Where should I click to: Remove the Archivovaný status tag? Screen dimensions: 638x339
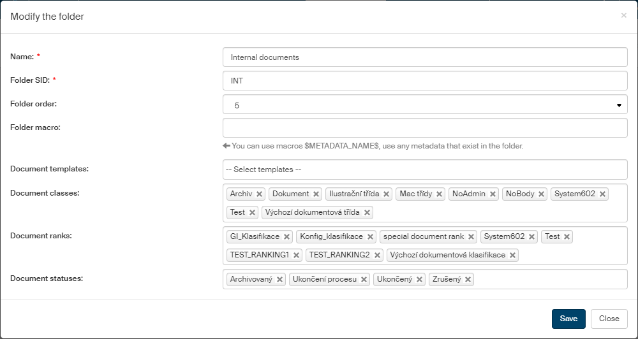[279, 280]
